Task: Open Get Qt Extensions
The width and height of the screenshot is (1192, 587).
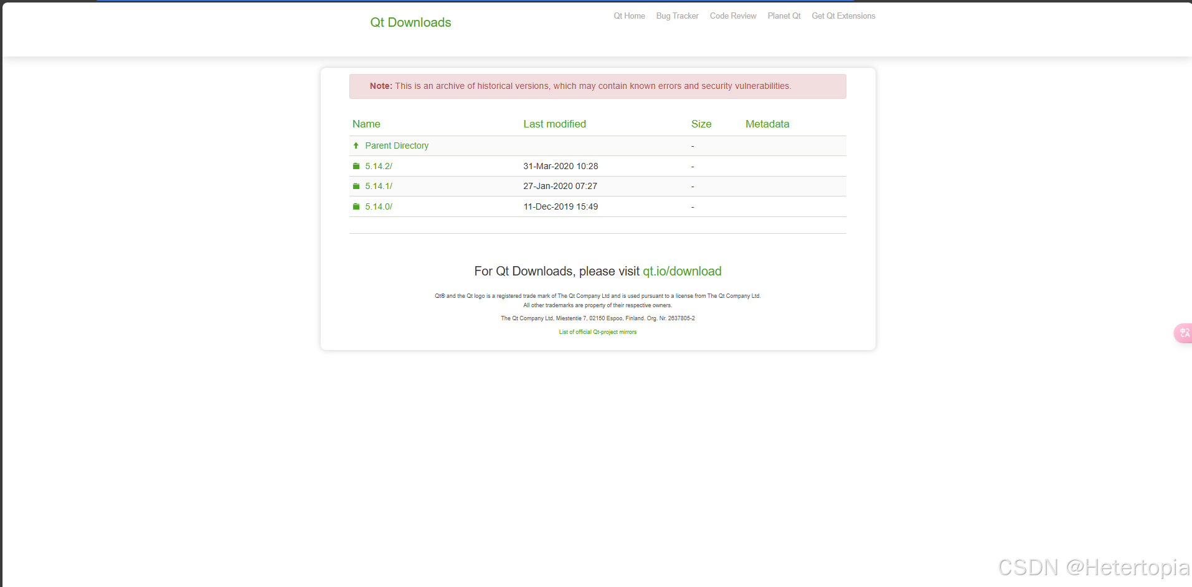Action: pyautogui.click(x=843, y=16)
